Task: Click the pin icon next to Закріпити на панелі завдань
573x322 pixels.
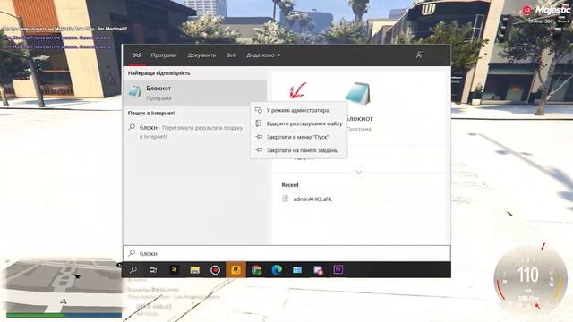Action: (259, 150)
